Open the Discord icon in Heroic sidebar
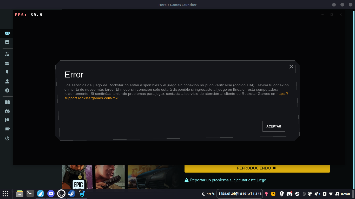 pyautogui.click(x=7, y=111)
